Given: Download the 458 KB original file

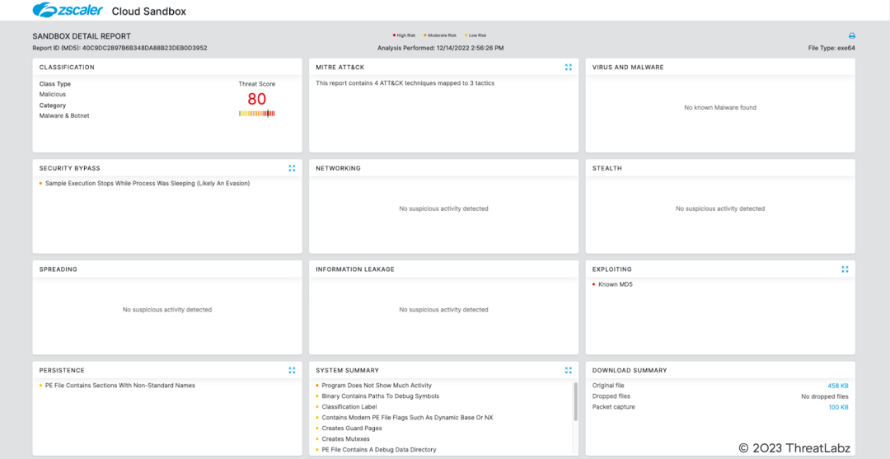Looking at the screenshot, I should click(838, 386).
